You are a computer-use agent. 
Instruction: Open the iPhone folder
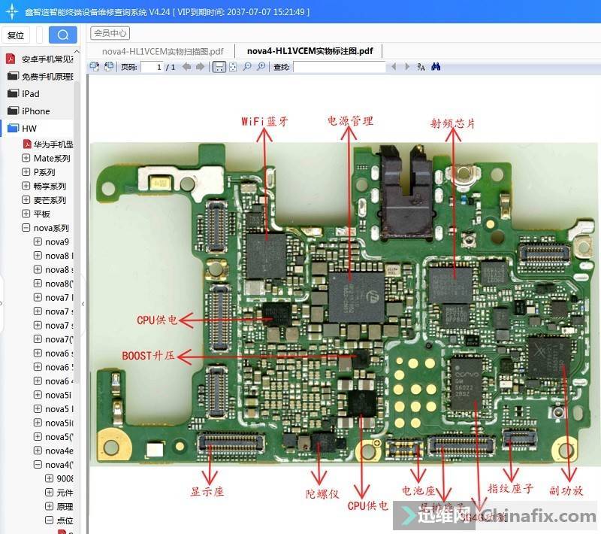click(35, 111)
